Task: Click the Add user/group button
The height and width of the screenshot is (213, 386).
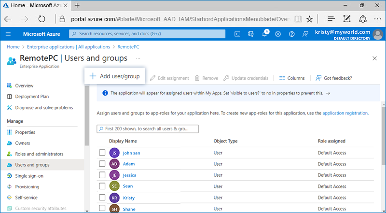Action: [x=115, y=76]
